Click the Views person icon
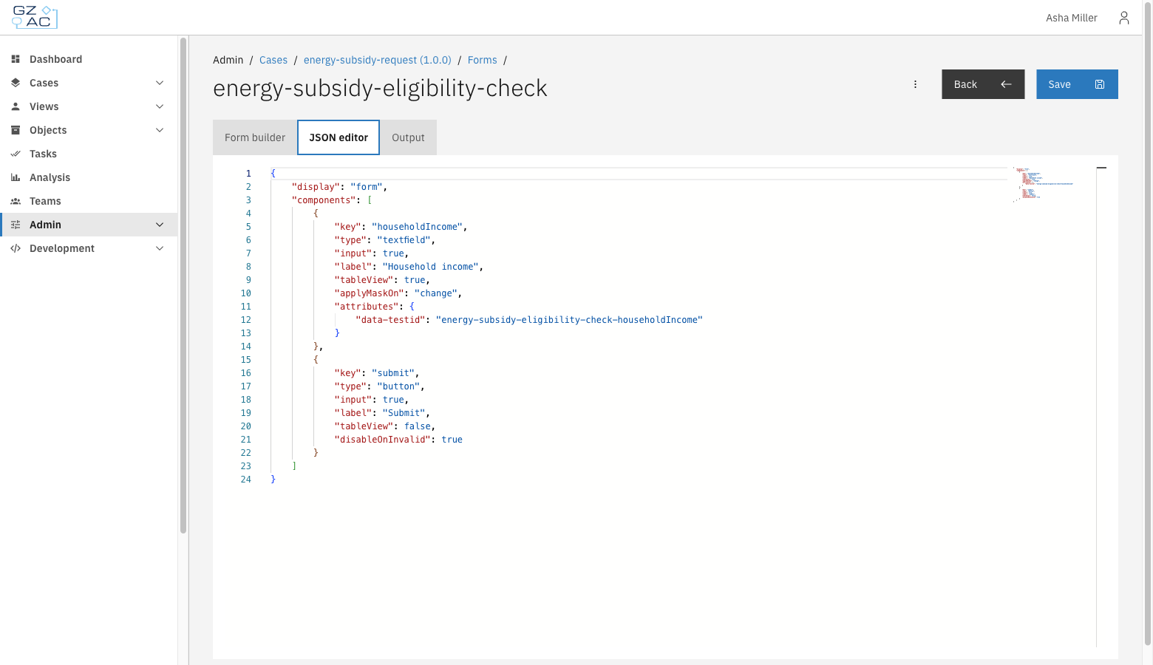The width and height of the screenshot is (1153, 665). (x=16, y=106)
